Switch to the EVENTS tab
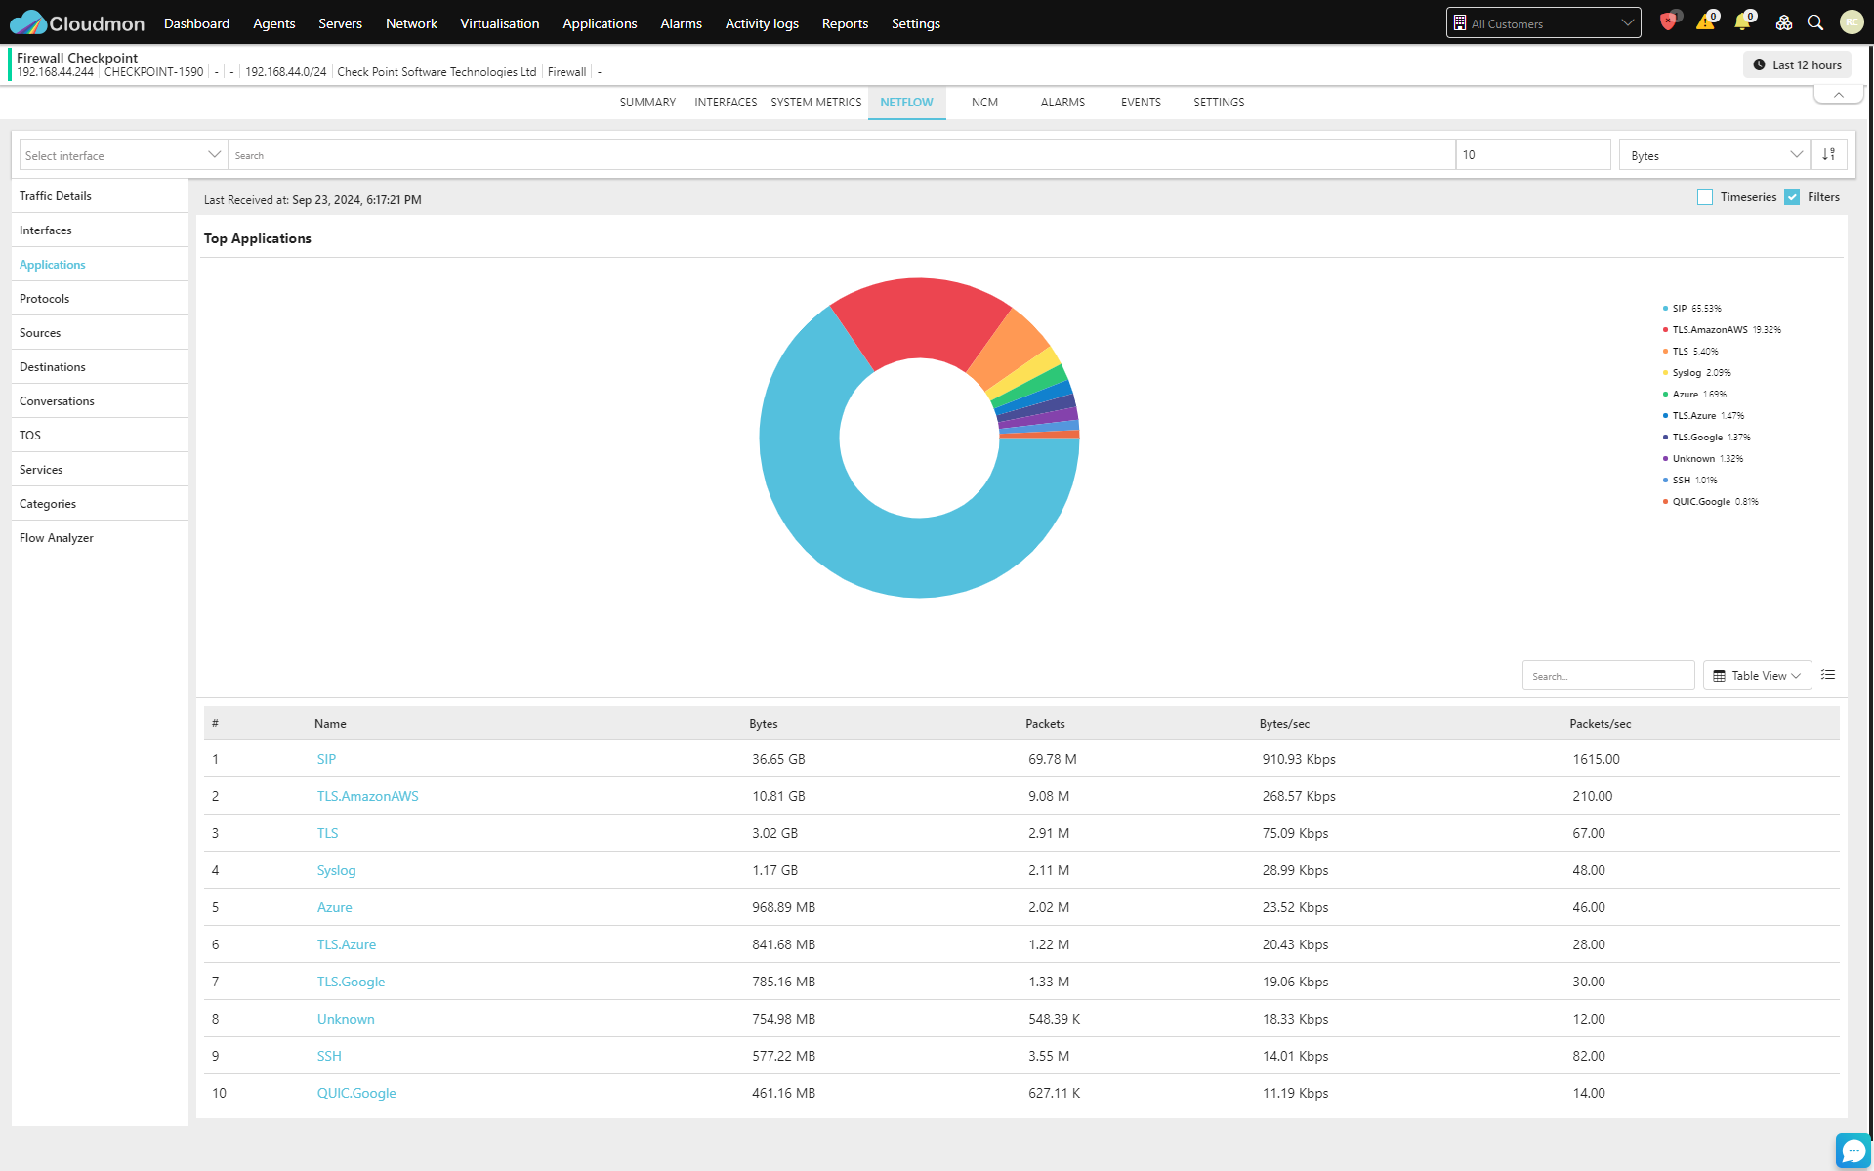Image resolution: width=1874 pixels, height=1171 pixels. tap(1141, 102)
